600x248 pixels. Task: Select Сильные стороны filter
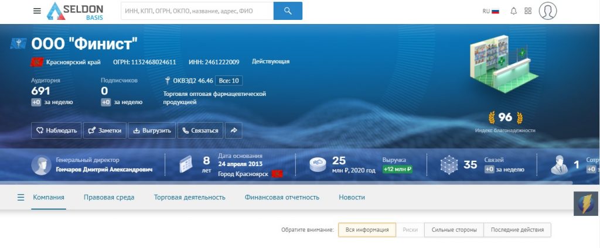click(x=454, y=230)
